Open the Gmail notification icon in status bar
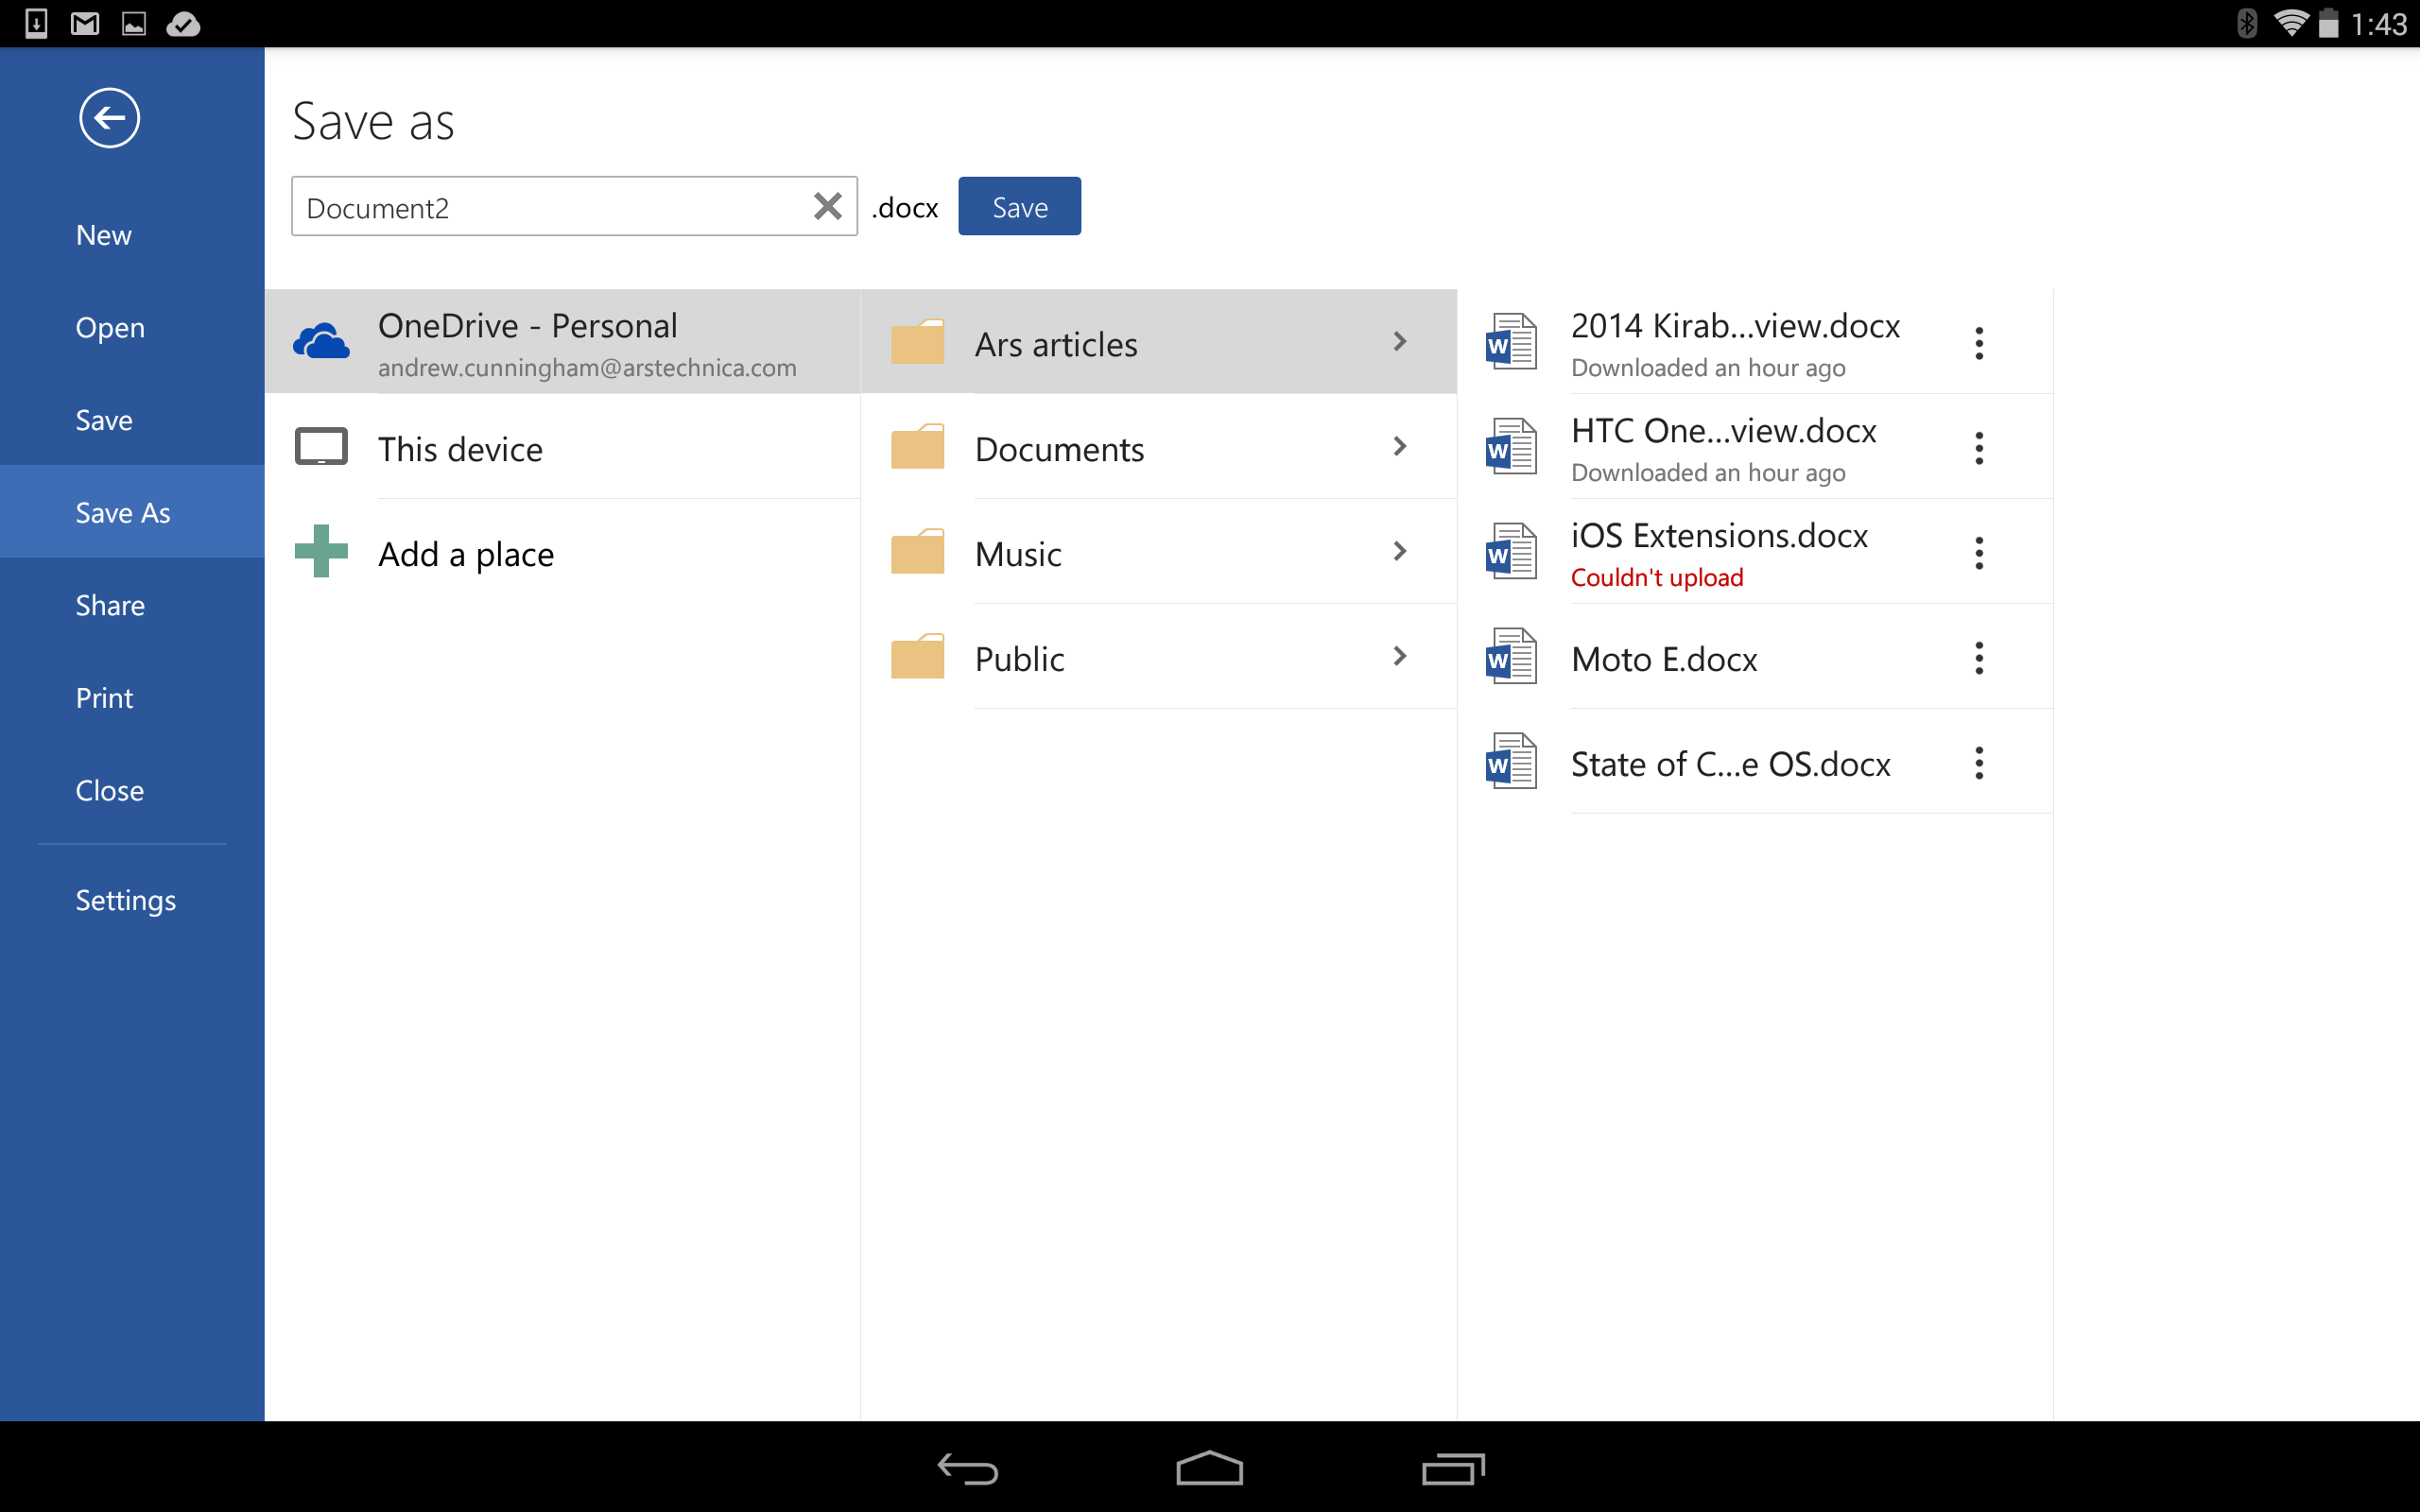This screenshot has height=1512, width=2420. point(84,23)
